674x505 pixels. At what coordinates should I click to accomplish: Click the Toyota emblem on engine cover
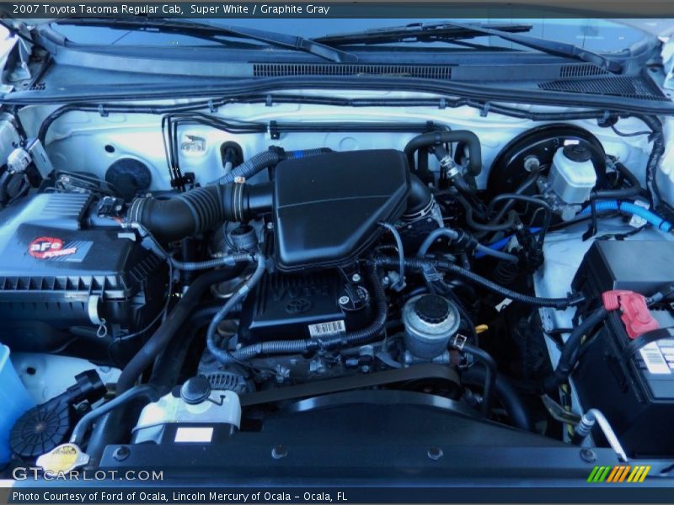pyautogui.click(x=297, y=306)
